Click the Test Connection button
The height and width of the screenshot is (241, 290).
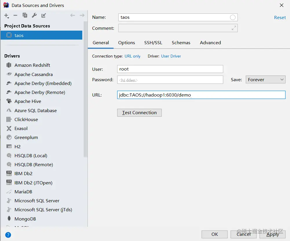(139, 113)
